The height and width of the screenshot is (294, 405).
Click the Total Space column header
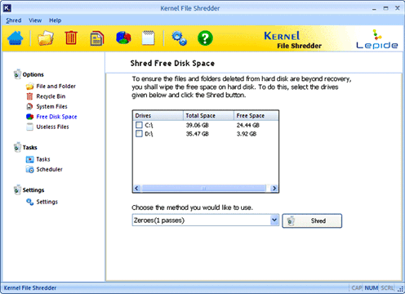pos(208,115)
